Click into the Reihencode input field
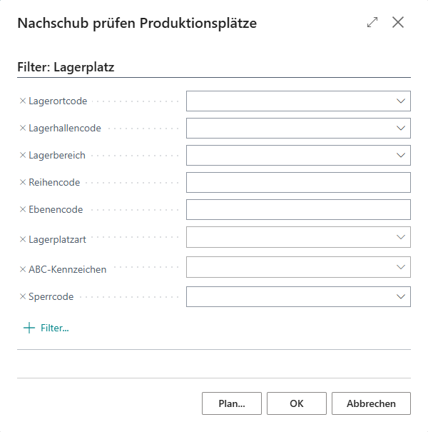428x432 pixels. 297,182
